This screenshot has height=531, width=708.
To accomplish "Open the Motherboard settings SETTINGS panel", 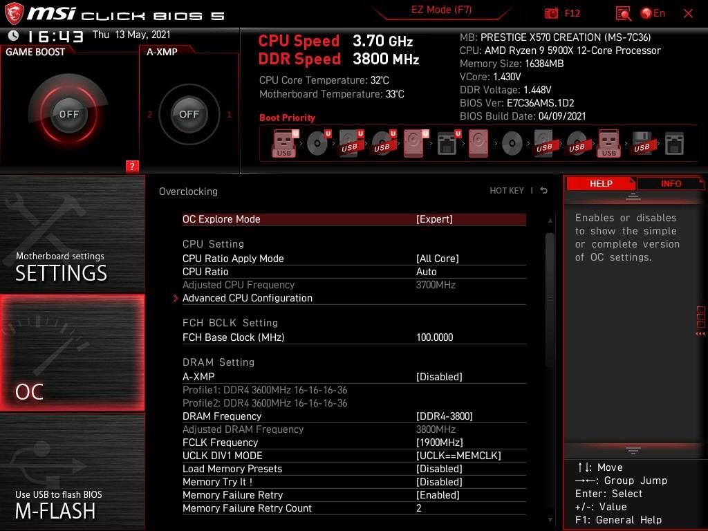I will (72, 234).
